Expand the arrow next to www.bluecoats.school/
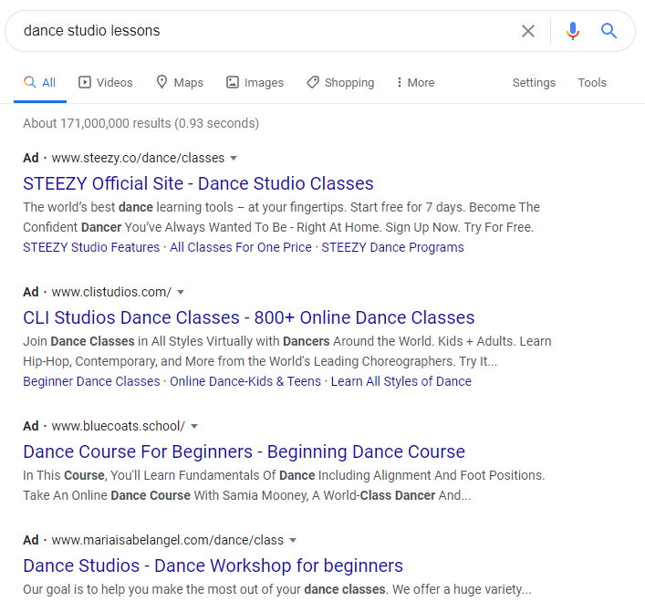Viewport: 645px width, 612px height. point(194,427)
